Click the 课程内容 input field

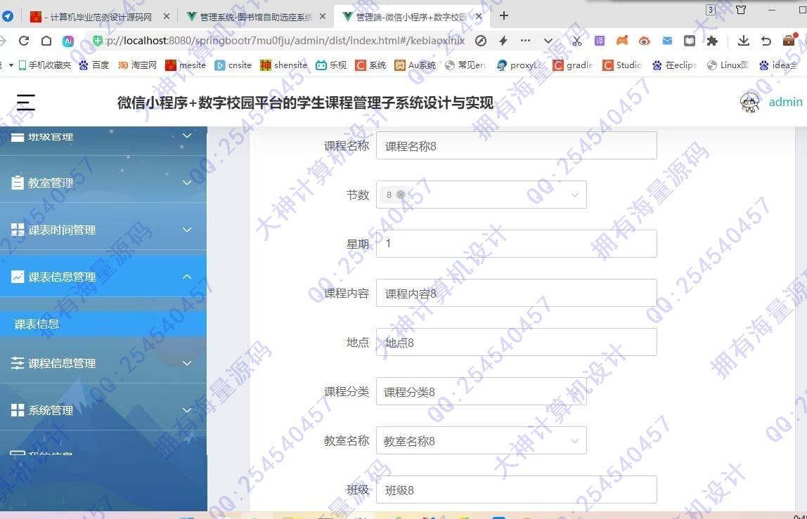(x=516, y=293)
